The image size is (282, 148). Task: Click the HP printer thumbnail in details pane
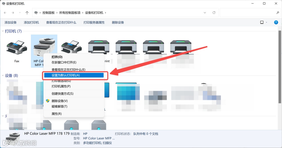[13, 138]
